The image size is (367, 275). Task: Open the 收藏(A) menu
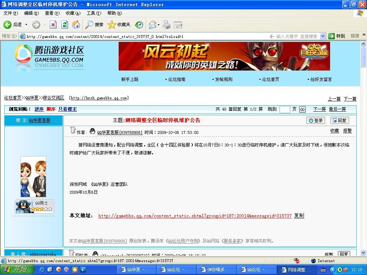point(73,13)
